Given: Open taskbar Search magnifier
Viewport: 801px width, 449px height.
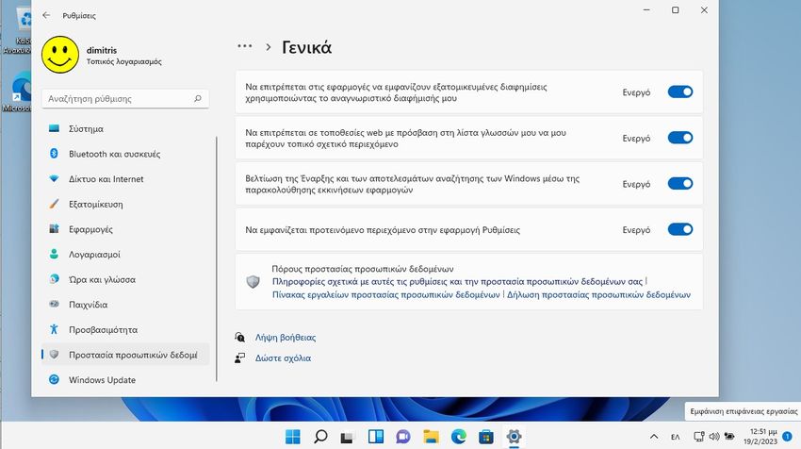Looking at the screenshot, I should pyautogui.click(x=320, y=436).
